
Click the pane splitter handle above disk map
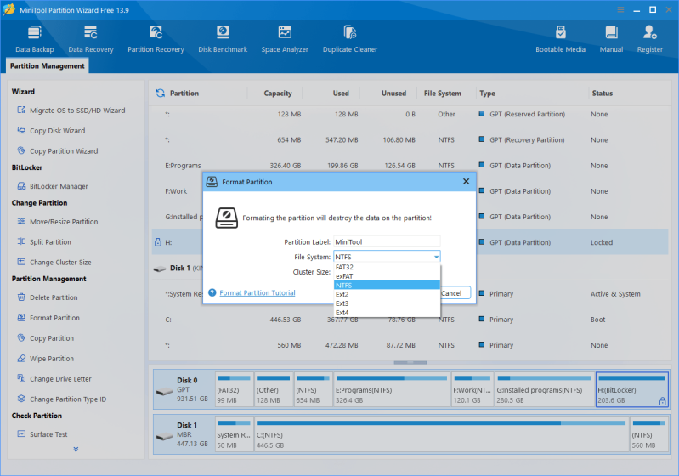pos(410,362)
